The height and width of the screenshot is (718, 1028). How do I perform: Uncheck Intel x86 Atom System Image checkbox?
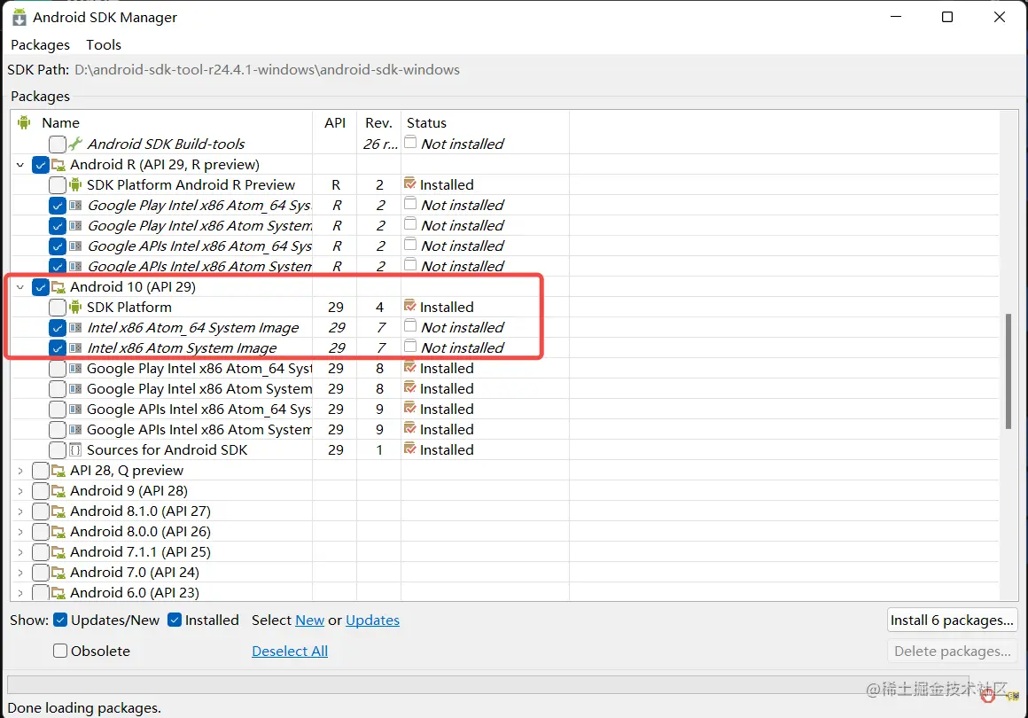(x=58, y=347)
